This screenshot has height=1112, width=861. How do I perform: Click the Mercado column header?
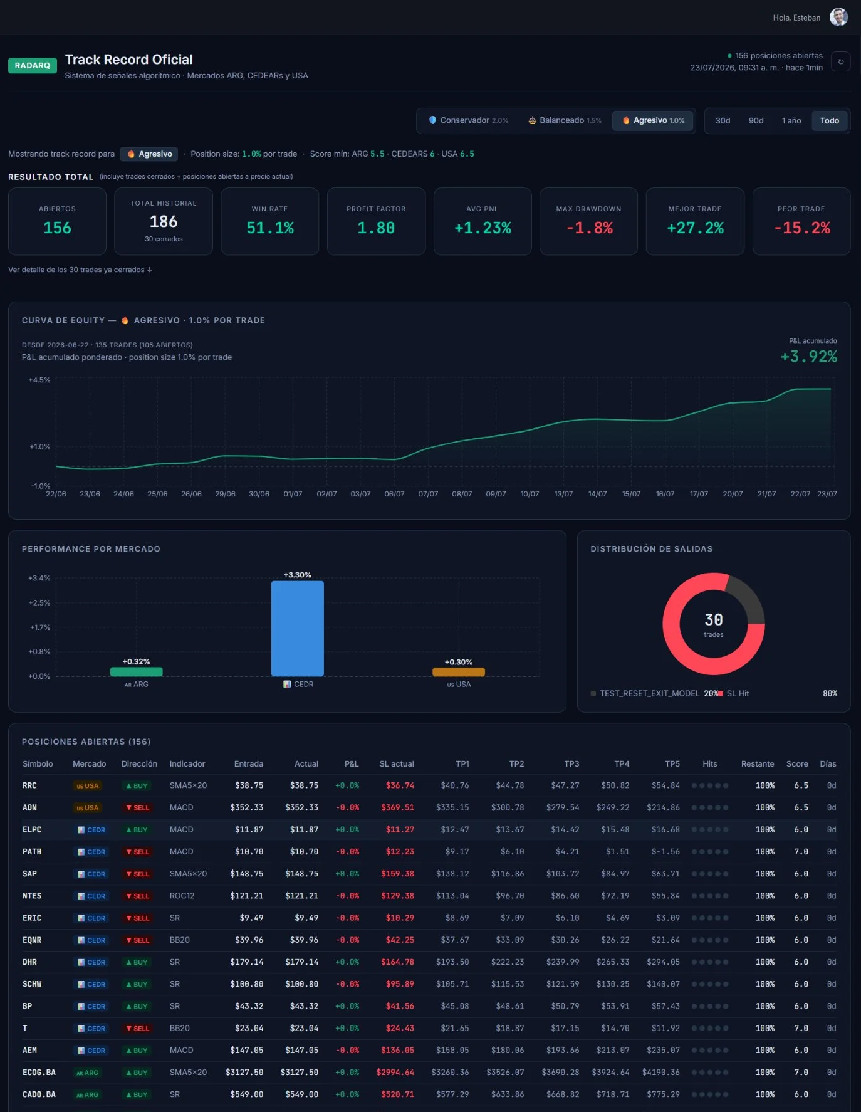pos(89,763)
